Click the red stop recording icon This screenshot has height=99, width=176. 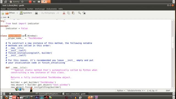pyautogui.click(x=30, y=2)
